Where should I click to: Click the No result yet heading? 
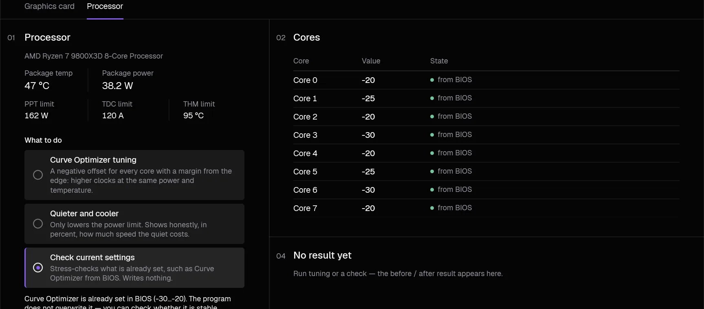pos(322,255)
